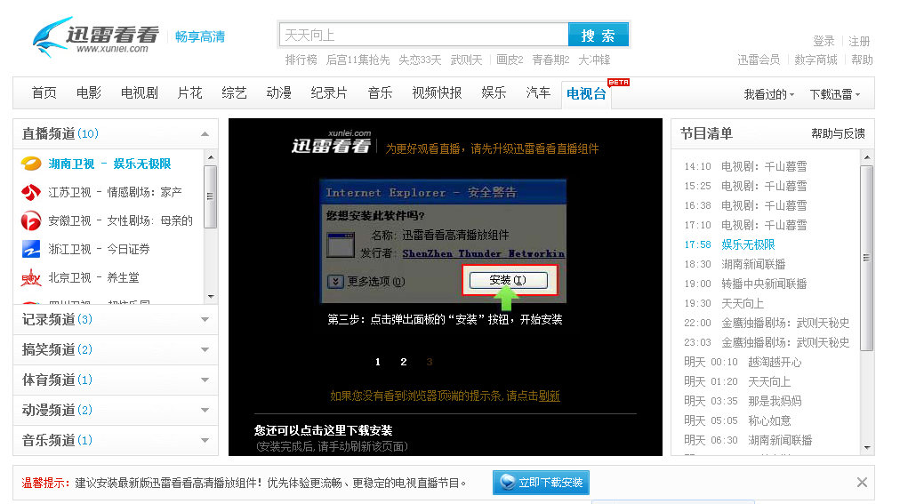Image resolution: width=924 pixels, height=504 pixels.
Task: Click the Xunlei Kankan logo
Action: coord(95,36)
